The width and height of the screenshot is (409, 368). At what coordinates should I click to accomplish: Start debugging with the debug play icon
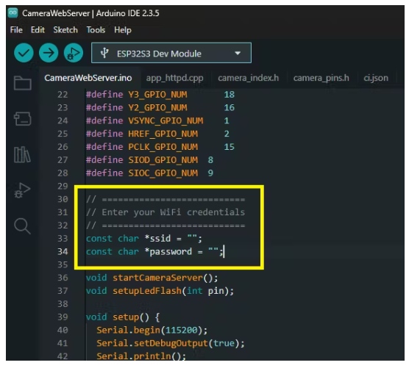(74, 53)
